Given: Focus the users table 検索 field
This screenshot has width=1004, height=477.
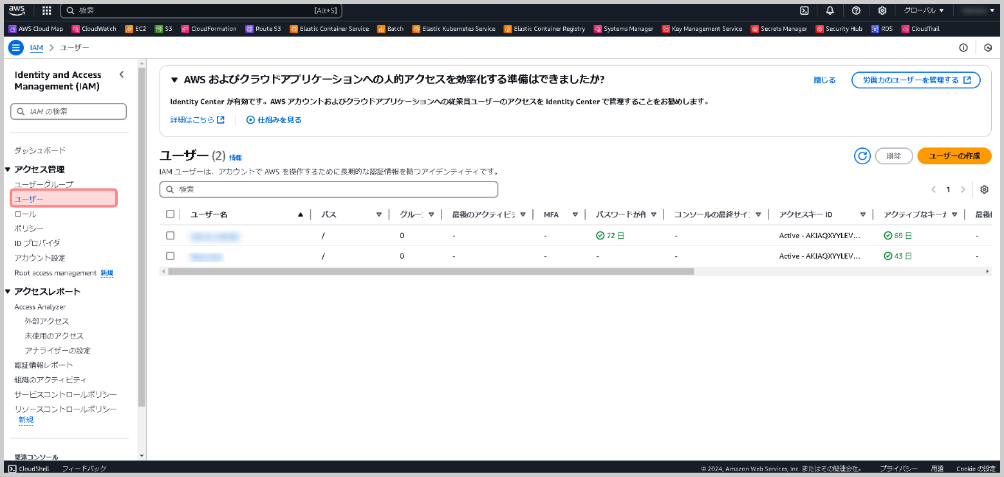Looking at the screenshot, I should 329,189.
